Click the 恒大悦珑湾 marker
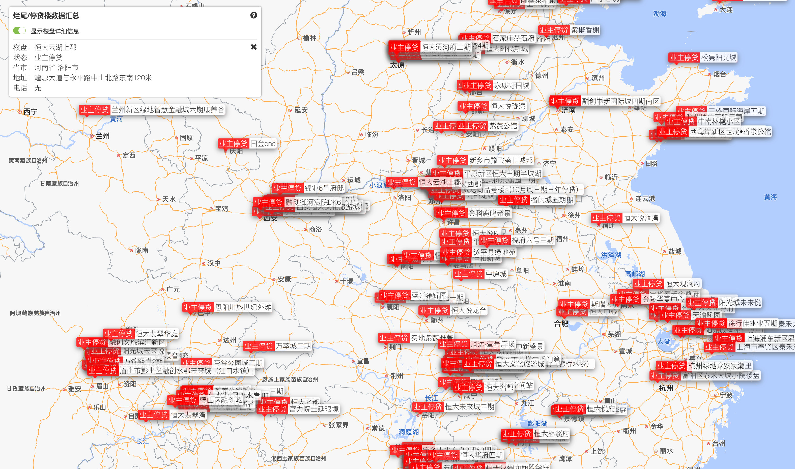Viewport: 795px width, 469px height. [x=492, y=106]
